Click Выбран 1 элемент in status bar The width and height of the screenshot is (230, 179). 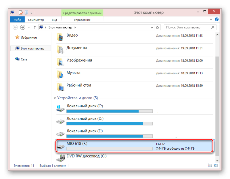point(53,166)
